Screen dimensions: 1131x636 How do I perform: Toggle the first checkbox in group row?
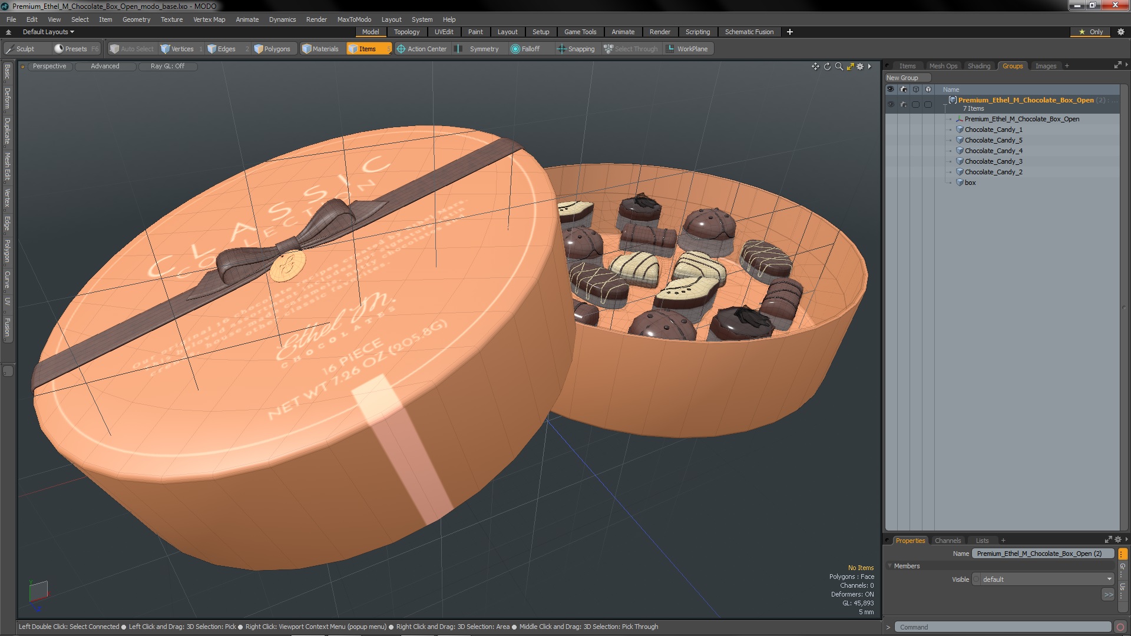pyautogui.click(x=915, y=104)
